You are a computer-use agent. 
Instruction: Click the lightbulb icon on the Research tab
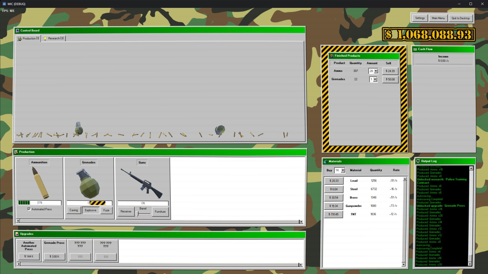(45, 38)
